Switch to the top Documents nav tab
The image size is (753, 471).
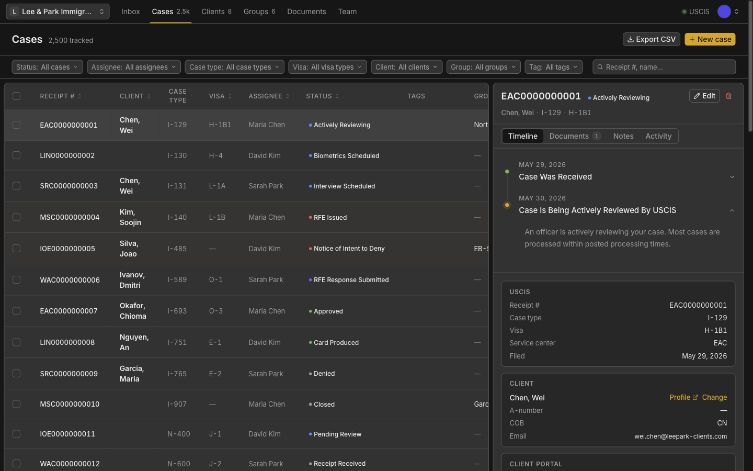pos(306,12)
